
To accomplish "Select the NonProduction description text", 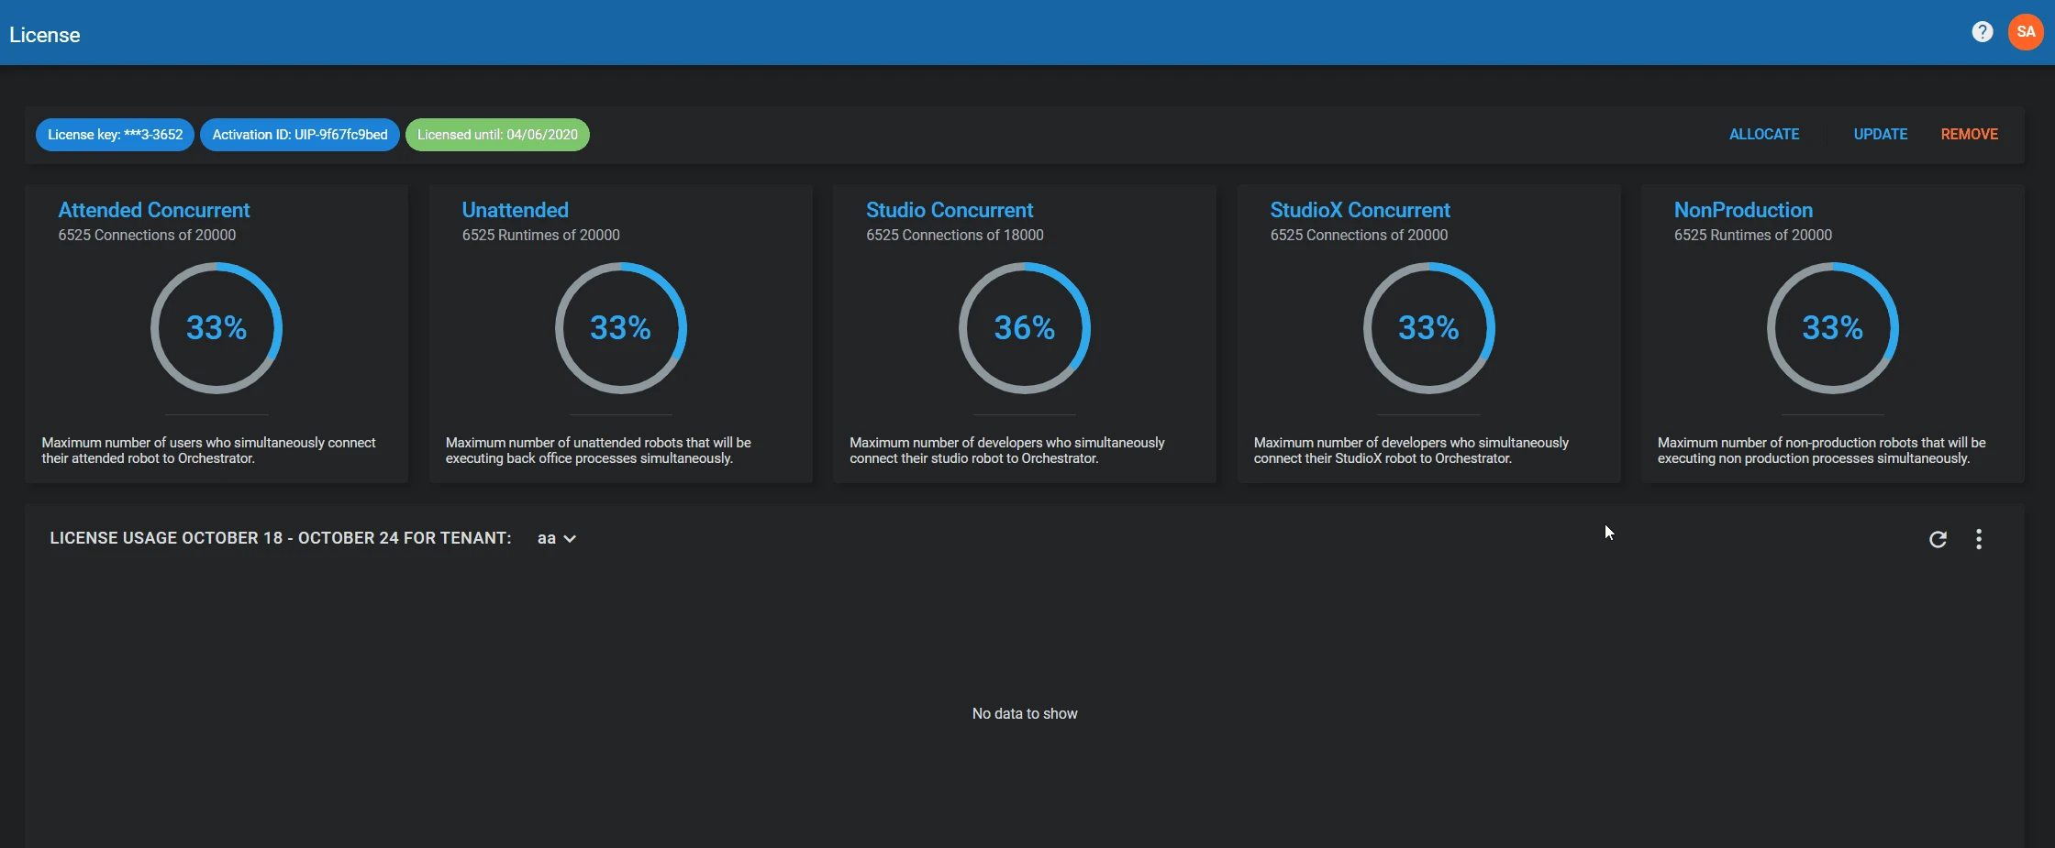I will click(1822, 450).
